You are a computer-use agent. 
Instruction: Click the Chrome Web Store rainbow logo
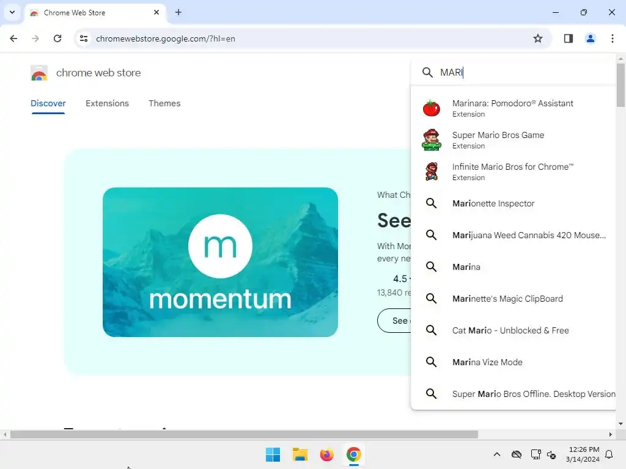[39, 73]
